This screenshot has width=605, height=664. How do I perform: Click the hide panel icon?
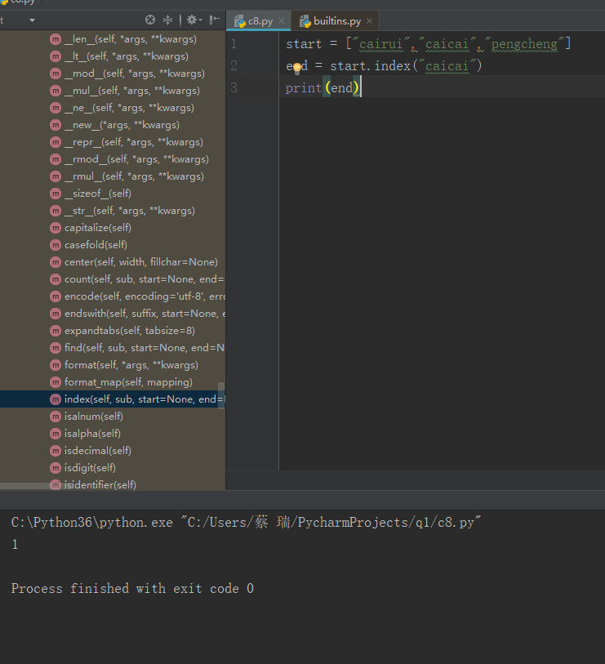pos(215,20)
